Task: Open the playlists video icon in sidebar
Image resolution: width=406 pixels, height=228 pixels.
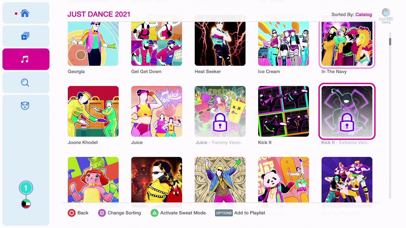Action: (25, 36)
